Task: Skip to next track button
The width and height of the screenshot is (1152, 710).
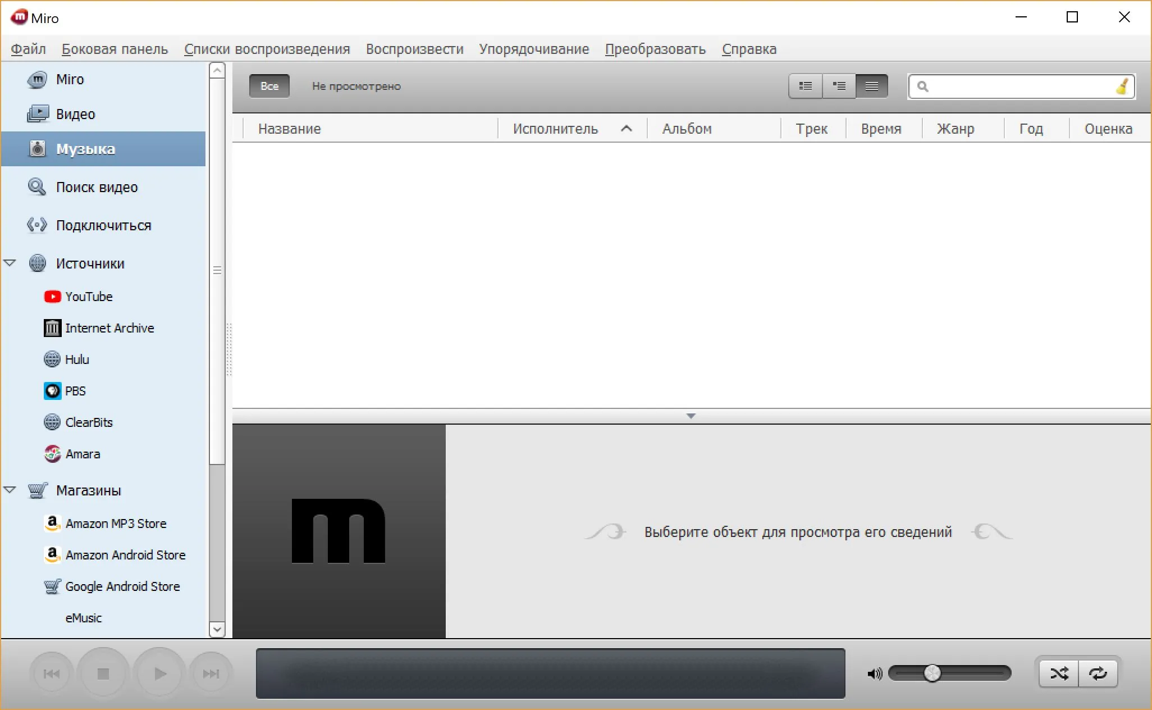Action: tap(211, 673)
